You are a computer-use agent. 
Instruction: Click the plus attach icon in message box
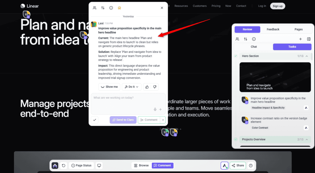pyautogui.click(x=161, y=109)
